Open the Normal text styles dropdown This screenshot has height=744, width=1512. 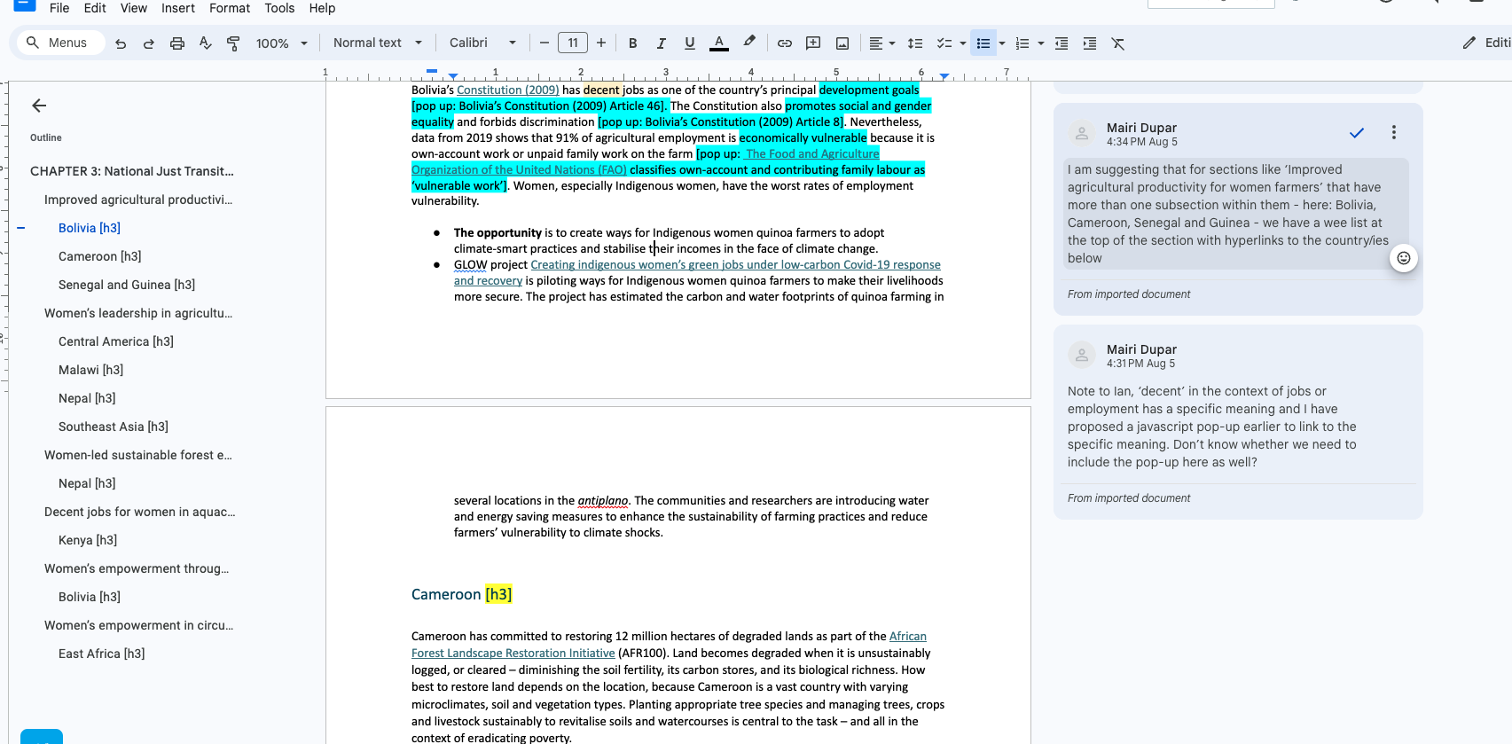click(x=377, y=43)
